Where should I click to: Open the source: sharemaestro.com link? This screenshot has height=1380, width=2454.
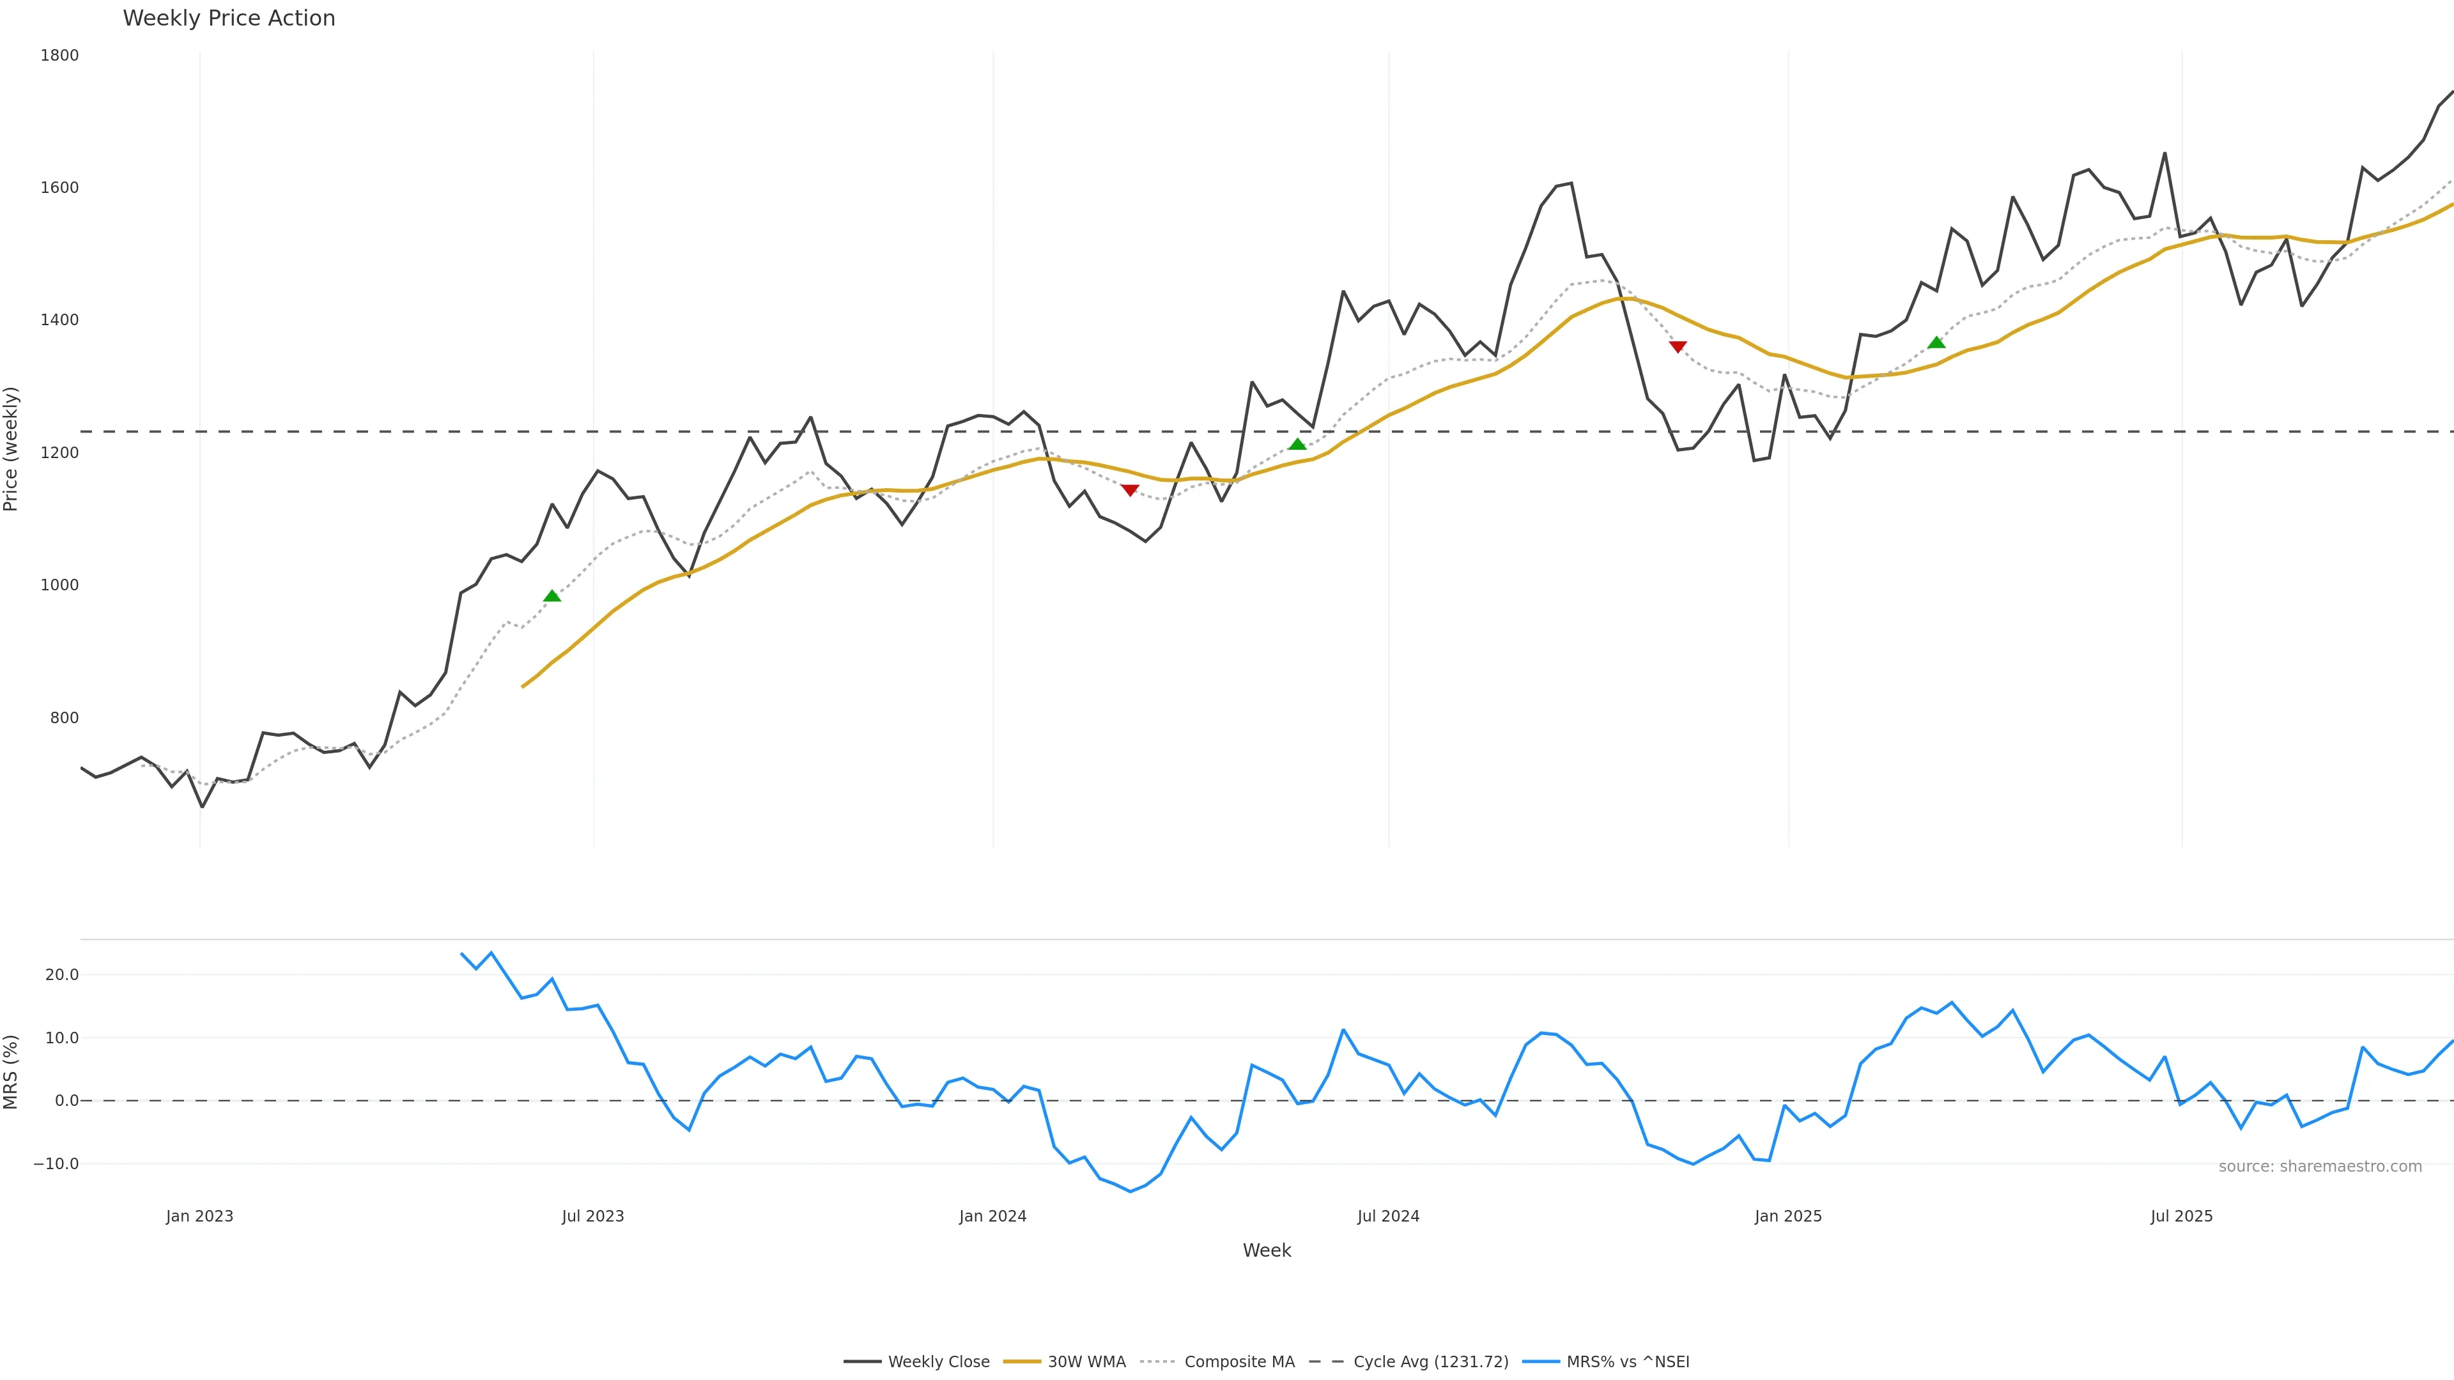coord(2320,1167)
